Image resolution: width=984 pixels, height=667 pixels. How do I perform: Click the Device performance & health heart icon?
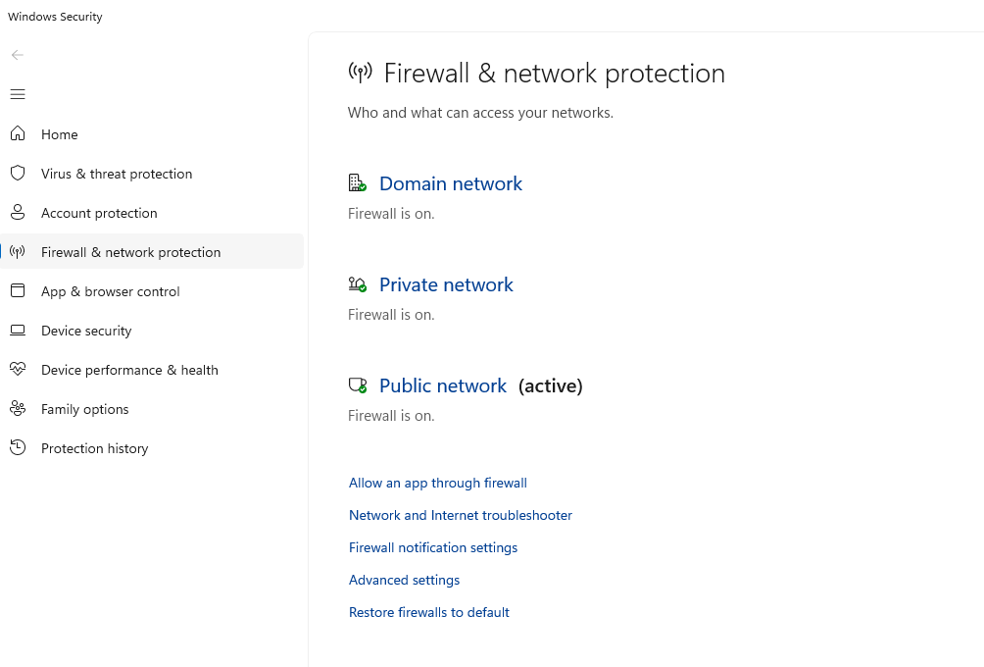click(x=18, y=370)
